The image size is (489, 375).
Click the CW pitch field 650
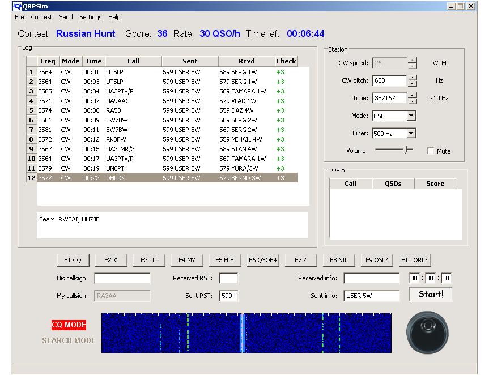(389, 80)
